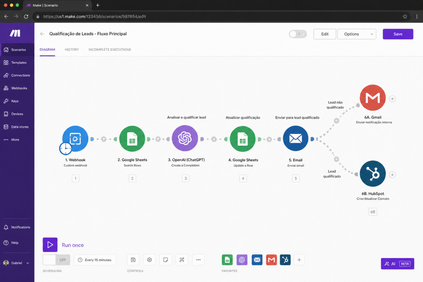Go to Scenarios in the sidebar
The height and width of the screenshot is (282, 423).
click(17, 50)
